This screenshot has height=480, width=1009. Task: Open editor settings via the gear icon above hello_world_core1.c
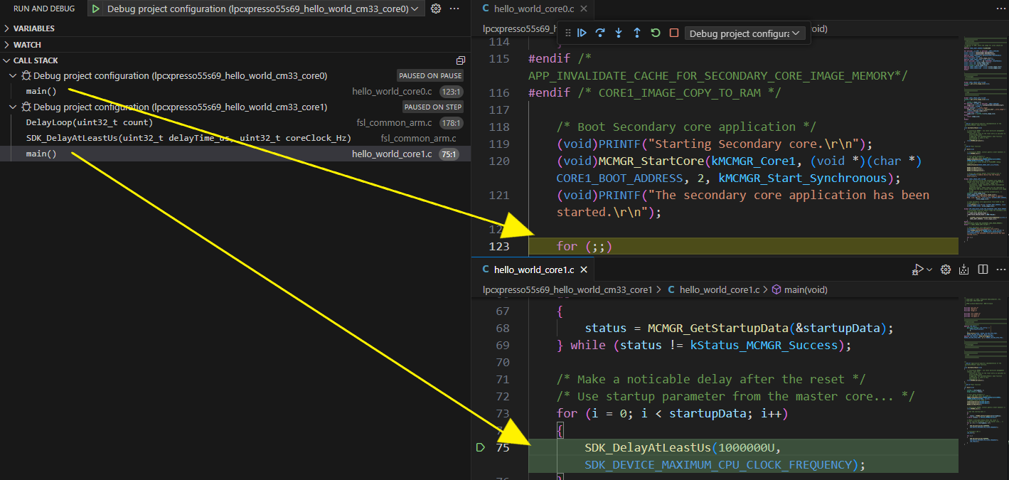click(x=946, y=270)
